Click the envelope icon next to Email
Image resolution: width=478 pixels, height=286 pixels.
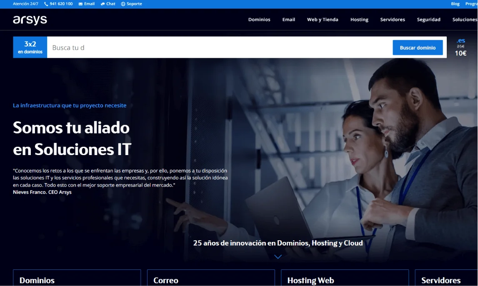pos(80,4)
